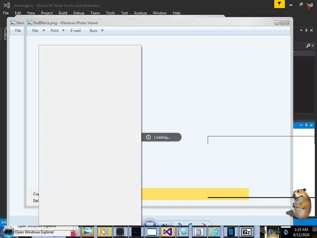Image resolution: width=317 pixels, height=238 pixels.
Task: Pin the dark Visual Studio tool panel
Action: [x=306, y=30]
